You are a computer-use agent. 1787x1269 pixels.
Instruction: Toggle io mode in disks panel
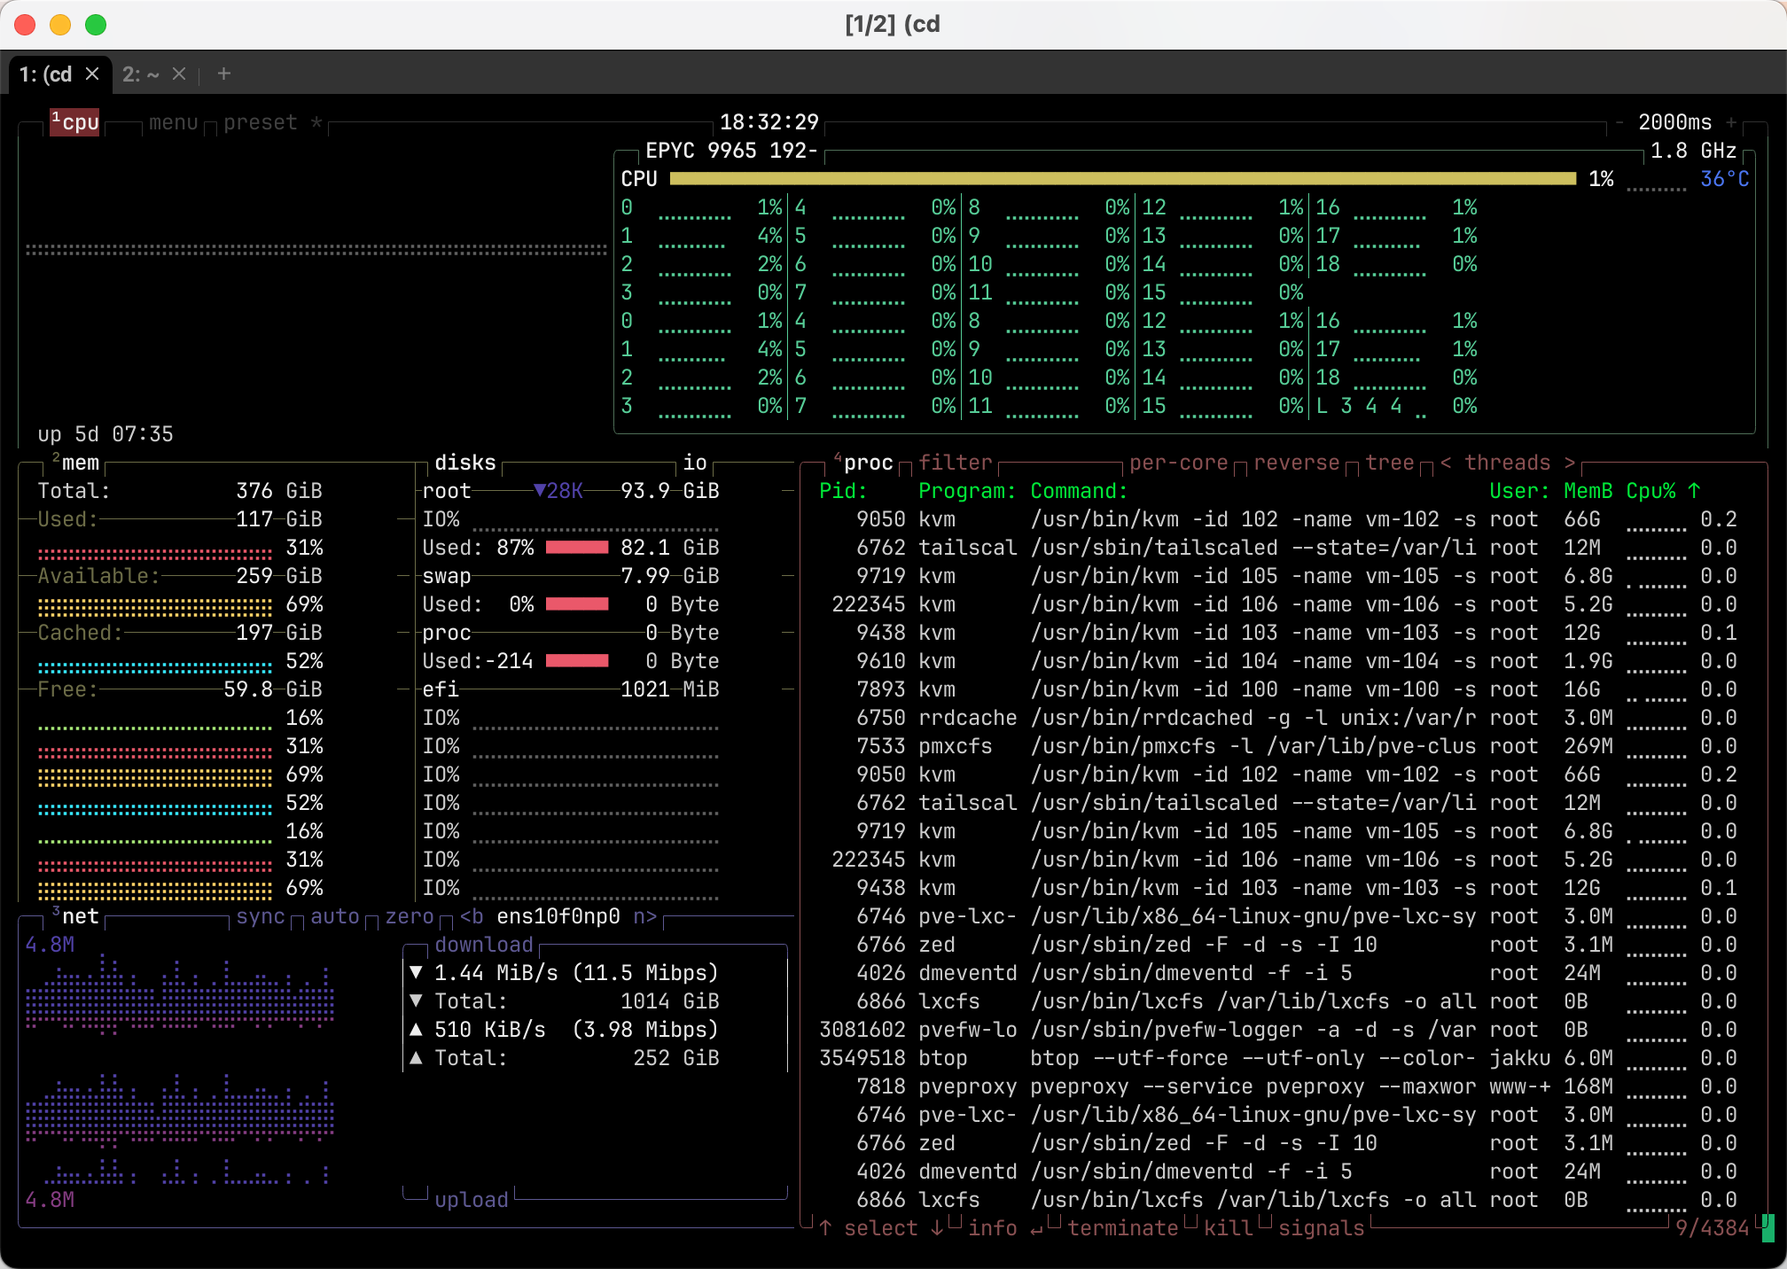[695, 463]
